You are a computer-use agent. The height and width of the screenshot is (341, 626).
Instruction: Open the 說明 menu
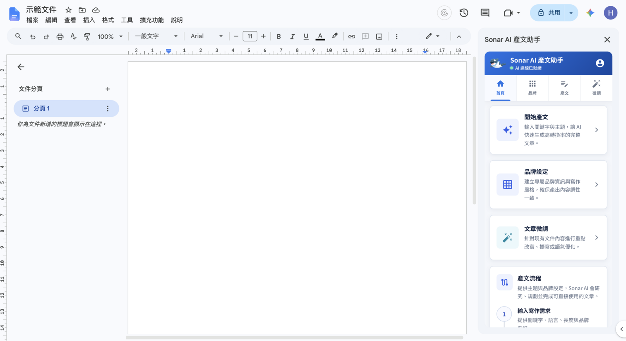(x=177, y=20)
